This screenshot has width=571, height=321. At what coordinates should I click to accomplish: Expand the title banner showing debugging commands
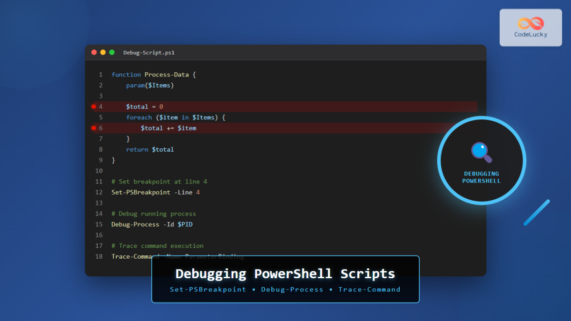(285, 279)
